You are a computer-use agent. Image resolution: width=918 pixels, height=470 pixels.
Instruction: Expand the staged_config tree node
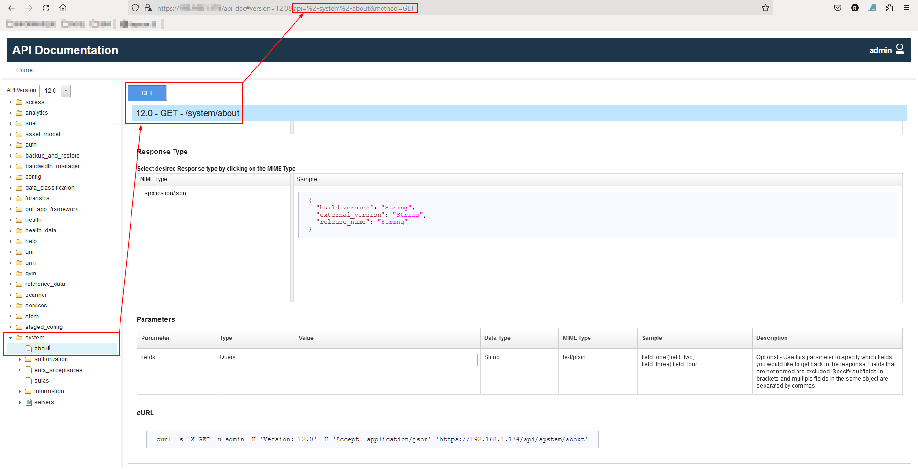click(11, 327)
